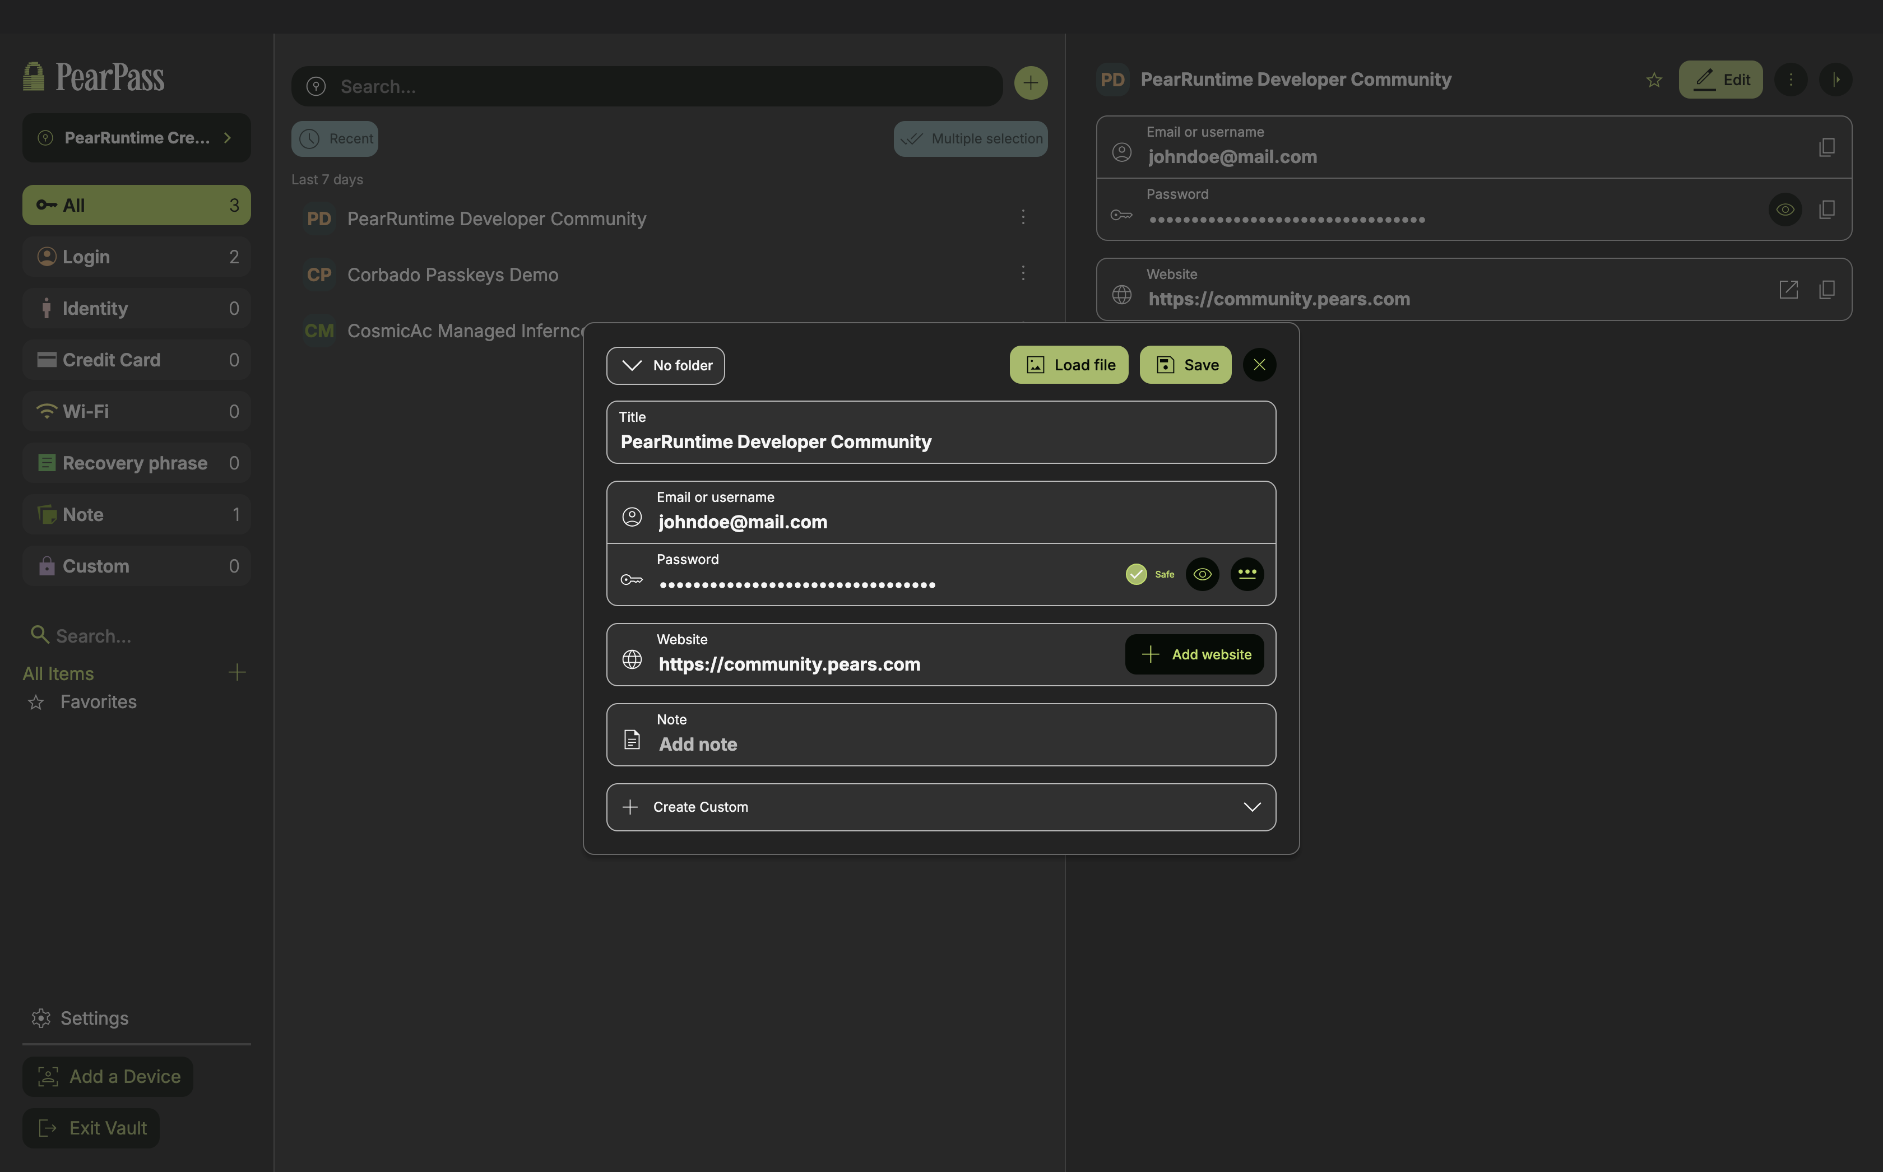The width and height of the screenshot is (1883, 1172).
Task: Copy the website URL in details panel
Action: (1826, 290)
